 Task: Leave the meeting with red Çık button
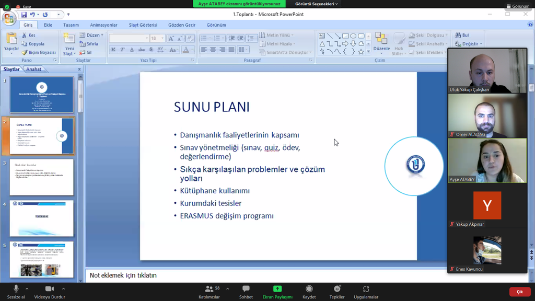520,292
